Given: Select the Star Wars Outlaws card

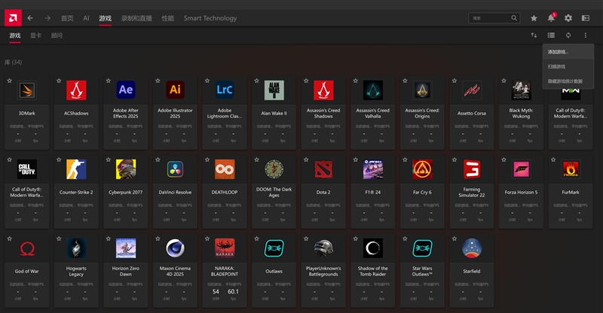Looking at the screenshot, I should [x=422, y=270].
